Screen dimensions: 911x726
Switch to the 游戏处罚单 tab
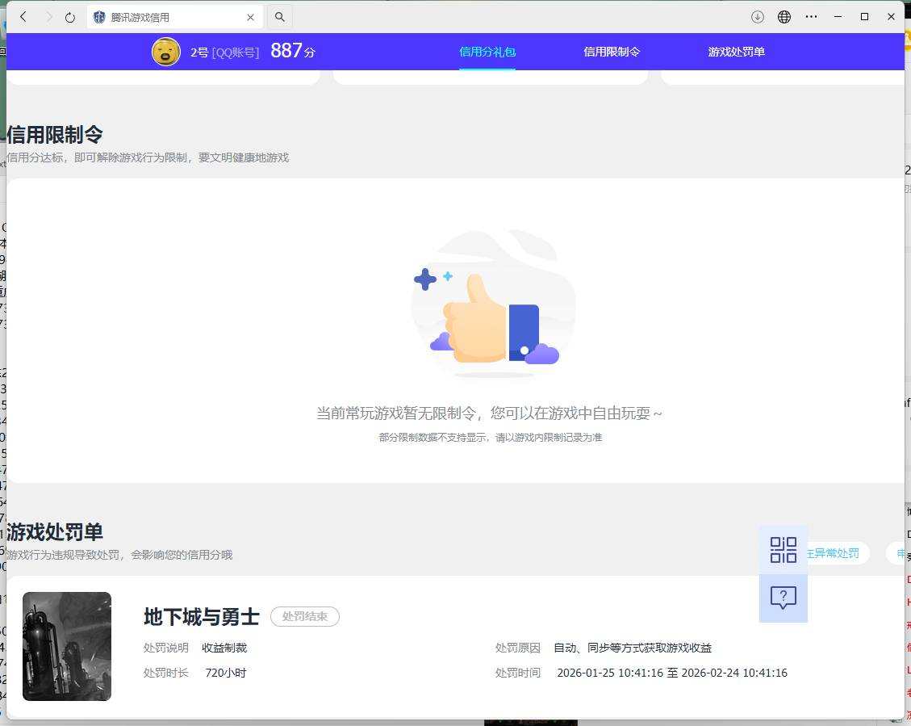[x=736, y=52]
